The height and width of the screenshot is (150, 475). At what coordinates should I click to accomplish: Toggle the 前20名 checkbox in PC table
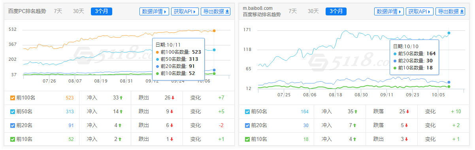pos(12,126)
